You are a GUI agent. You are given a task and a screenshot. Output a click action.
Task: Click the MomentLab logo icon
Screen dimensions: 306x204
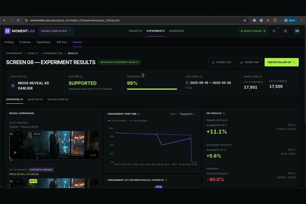click(8, 31)
